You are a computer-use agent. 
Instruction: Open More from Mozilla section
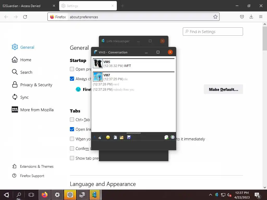[x=33, y=110]
